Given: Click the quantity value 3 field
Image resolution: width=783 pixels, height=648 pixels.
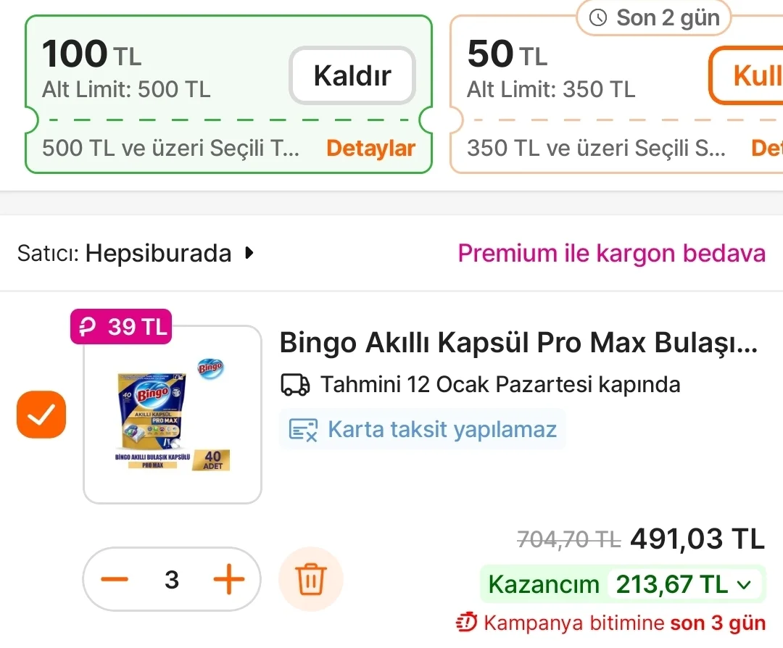Looking at the screenshot, I should coord(172,580).
